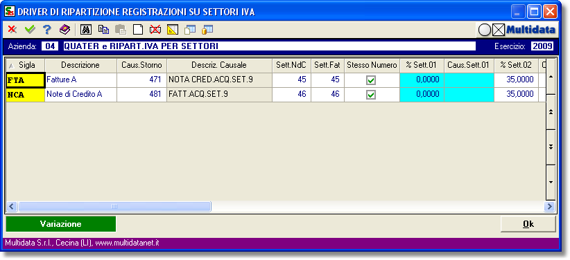Screen dimensions: 570x260
Task: Click the FATT.ACQ.SET.9 cell
Action: click(219, 95)
